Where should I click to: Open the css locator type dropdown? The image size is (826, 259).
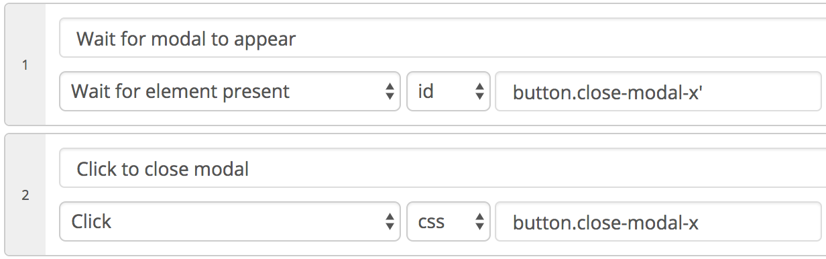click(449, 221)
